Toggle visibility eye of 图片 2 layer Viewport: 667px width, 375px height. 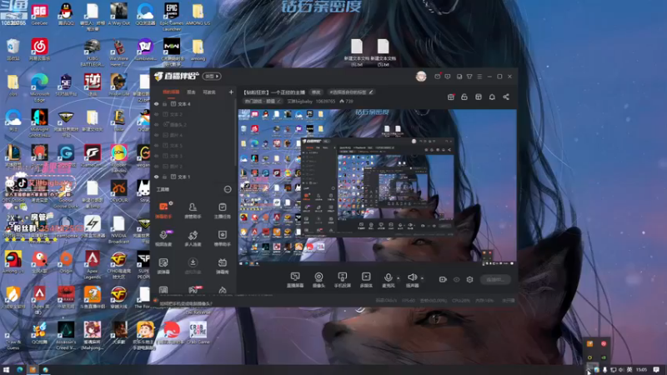pyautogui.click(x=157, y=166)
